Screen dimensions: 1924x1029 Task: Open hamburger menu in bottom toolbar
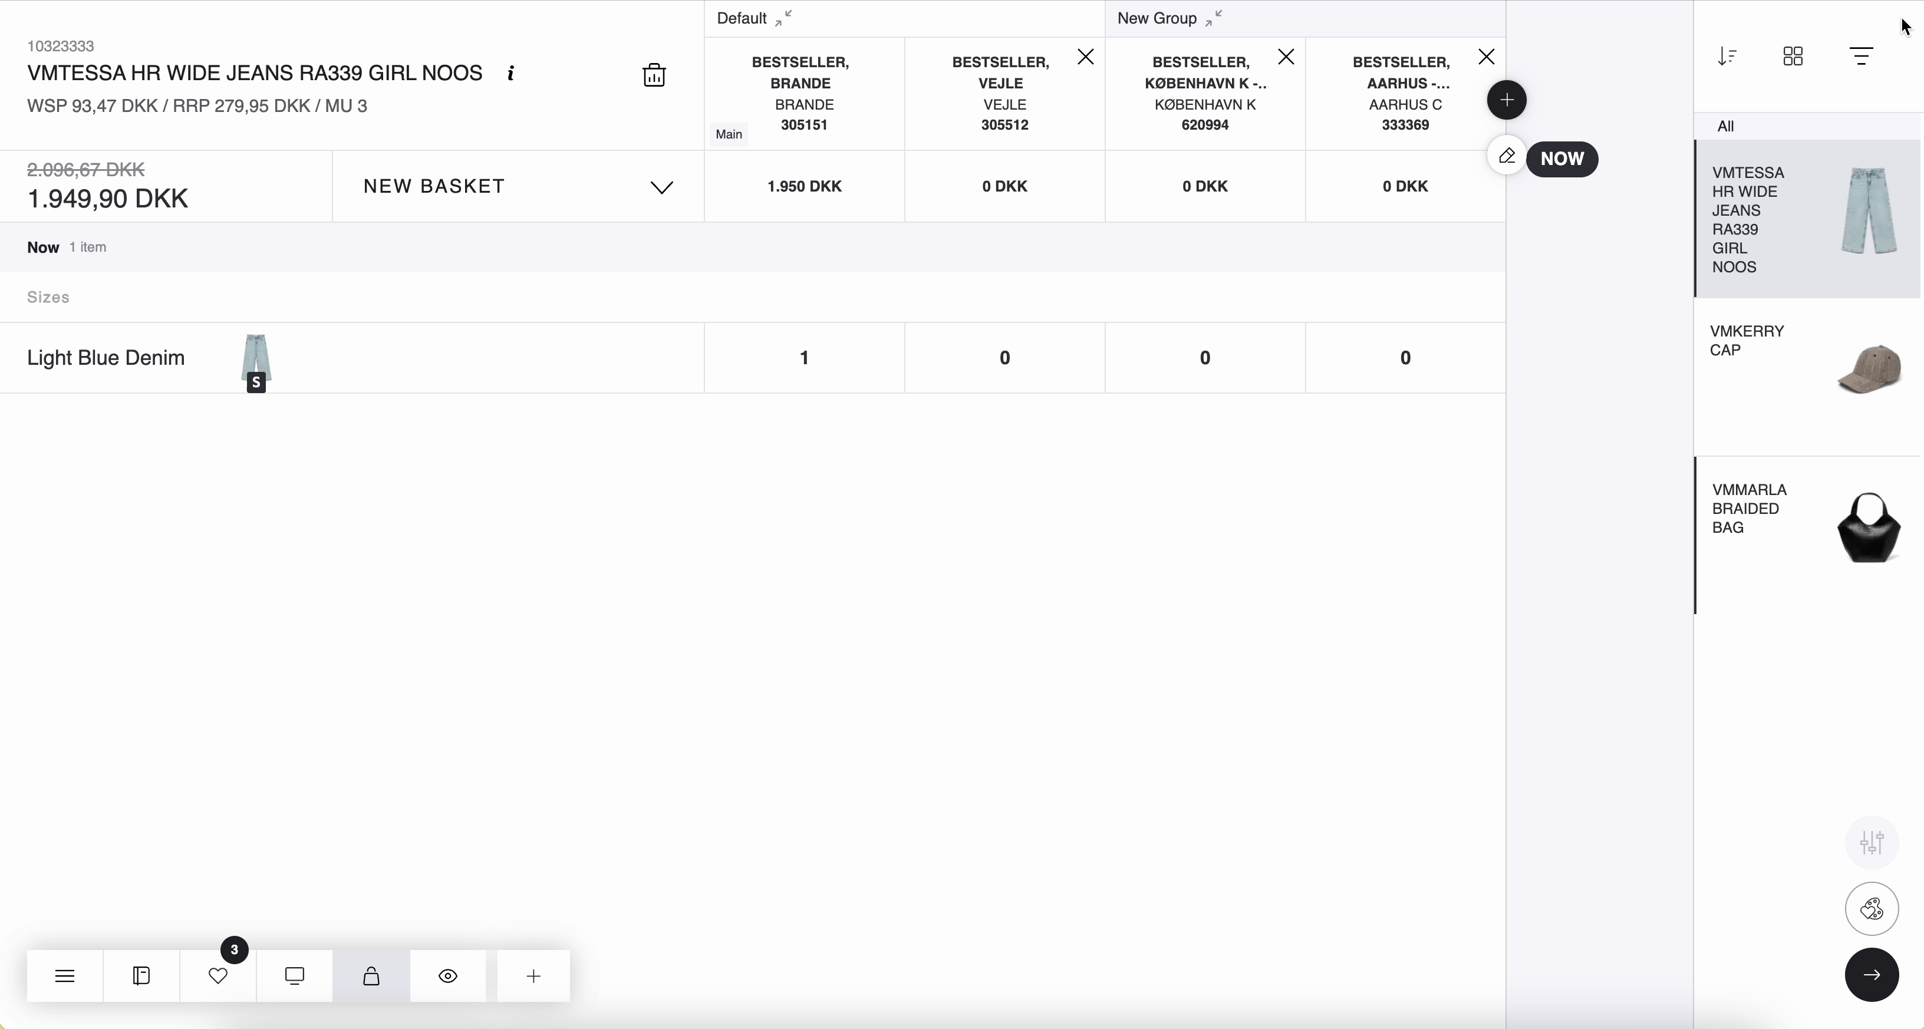(x=65, y=975)
